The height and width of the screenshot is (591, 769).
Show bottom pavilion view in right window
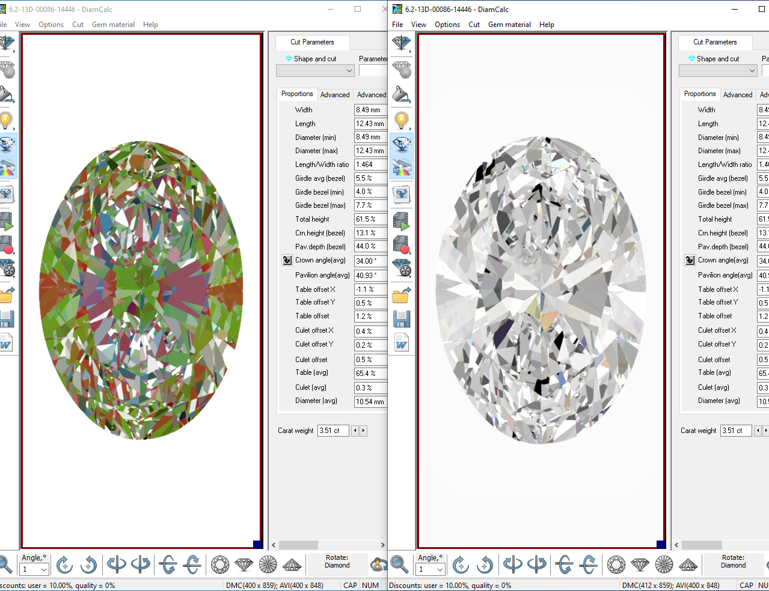664,565
